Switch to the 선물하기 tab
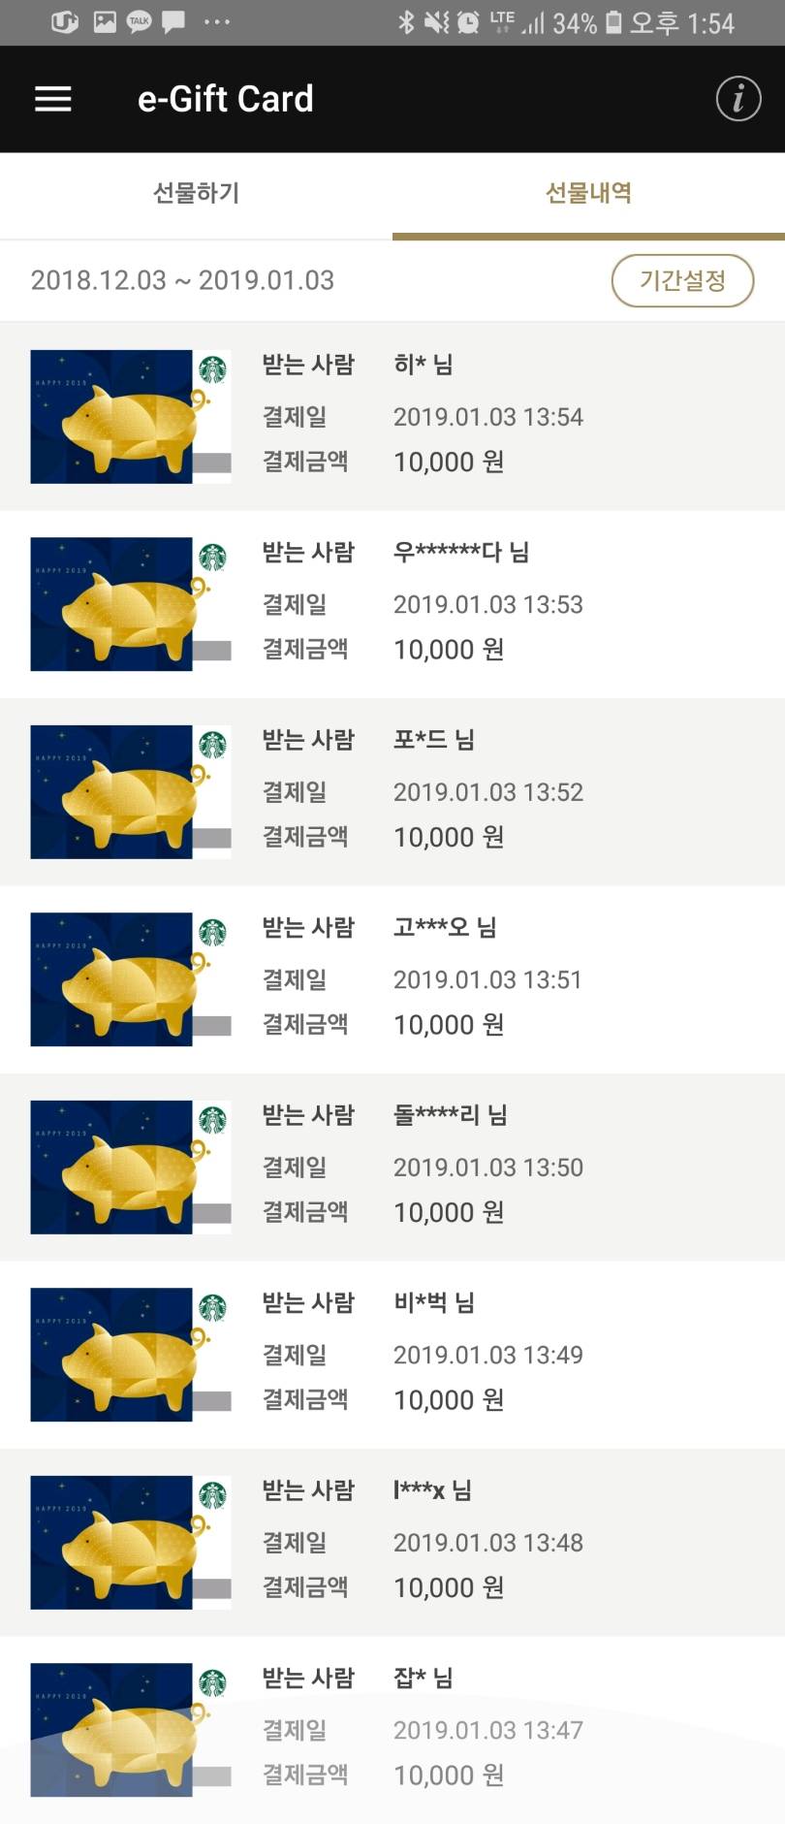 (x=196, y=194)
